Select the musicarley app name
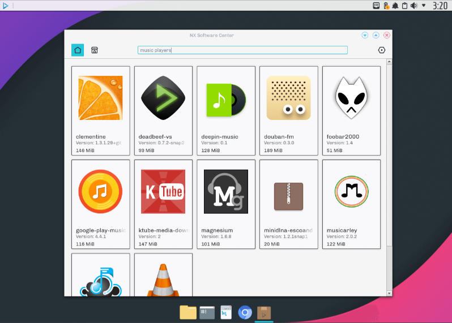The width and height of the screenshot is (452, 323). click(342, 230)
